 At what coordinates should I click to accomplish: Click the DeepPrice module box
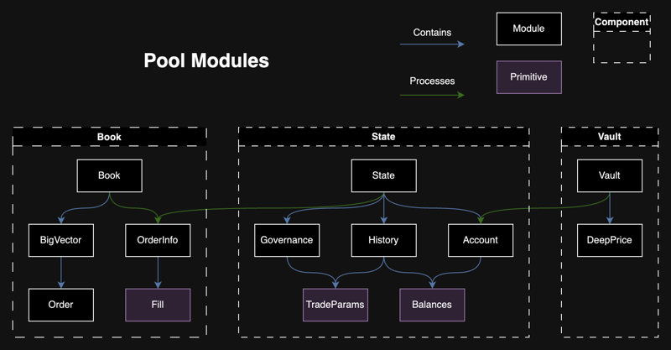coord(610,240)
